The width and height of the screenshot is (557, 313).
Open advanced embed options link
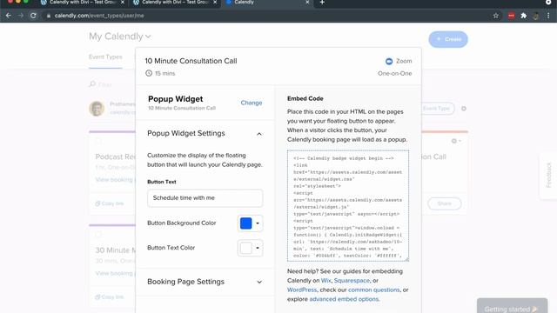point(344,299)
